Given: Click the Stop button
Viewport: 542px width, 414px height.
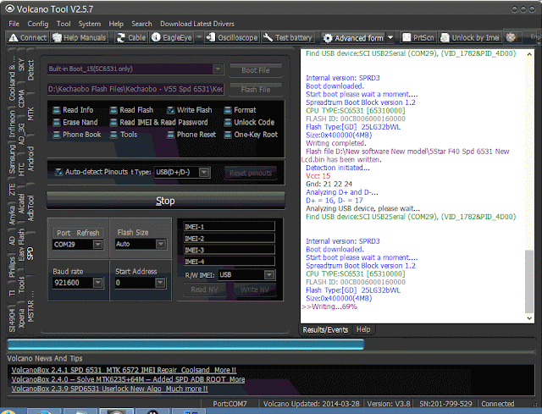Looking at the screenshot, I should click(x=166, y=201).
